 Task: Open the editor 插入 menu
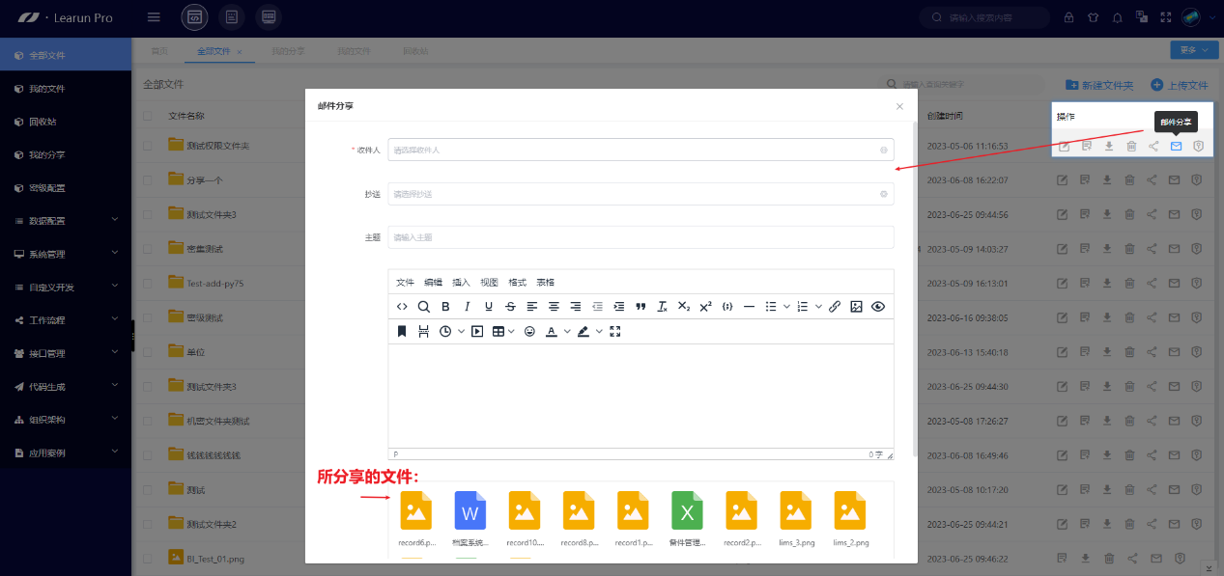pos(461,282)
